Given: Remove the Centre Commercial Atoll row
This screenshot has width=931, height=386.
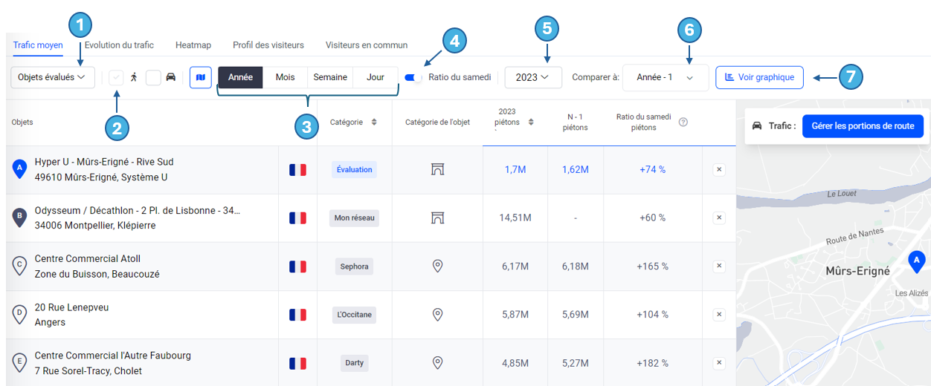Looking at the screenshot, I should pos(718,266).
